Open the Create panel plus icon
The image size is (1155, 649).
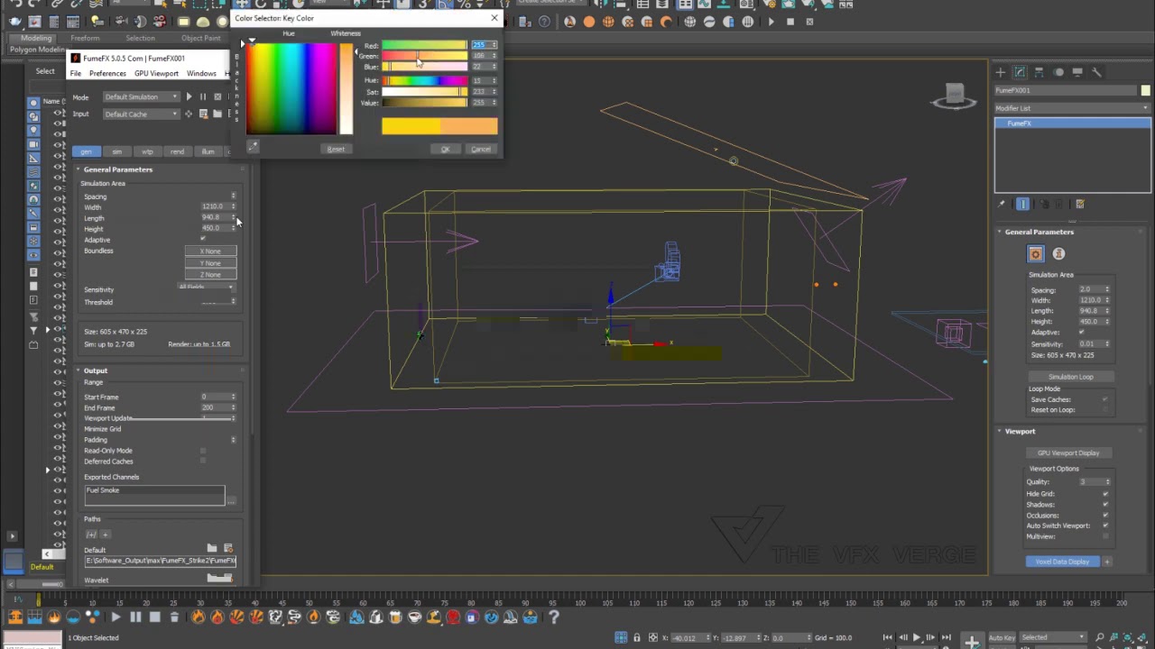1001,72
